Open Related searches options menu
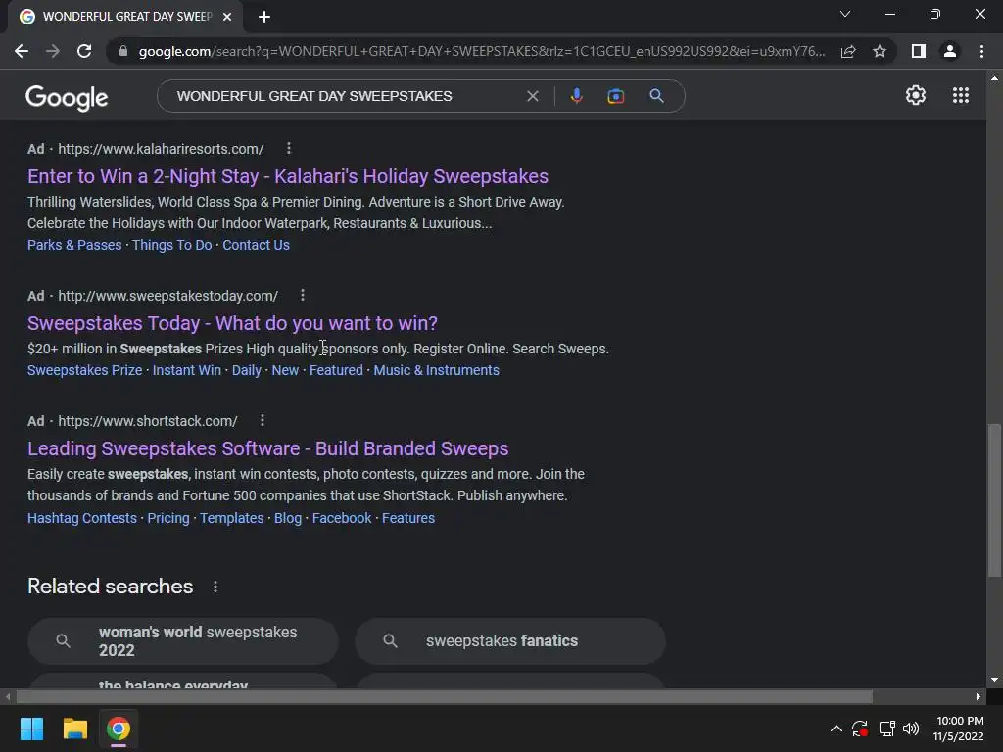This screenshot has width=1003, height=752. (x=215, y=587)
